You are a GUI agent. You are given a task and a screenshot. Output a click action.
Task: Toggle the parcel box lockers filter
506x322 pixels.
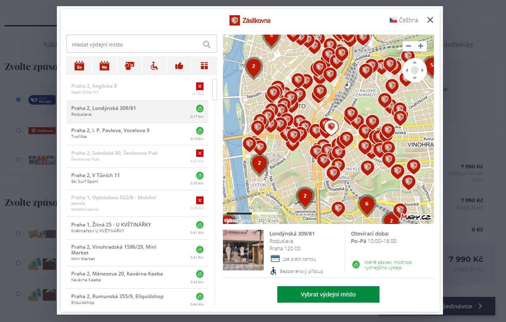204,66
